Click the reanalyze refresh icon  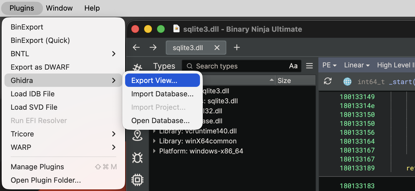coord(327,82)
